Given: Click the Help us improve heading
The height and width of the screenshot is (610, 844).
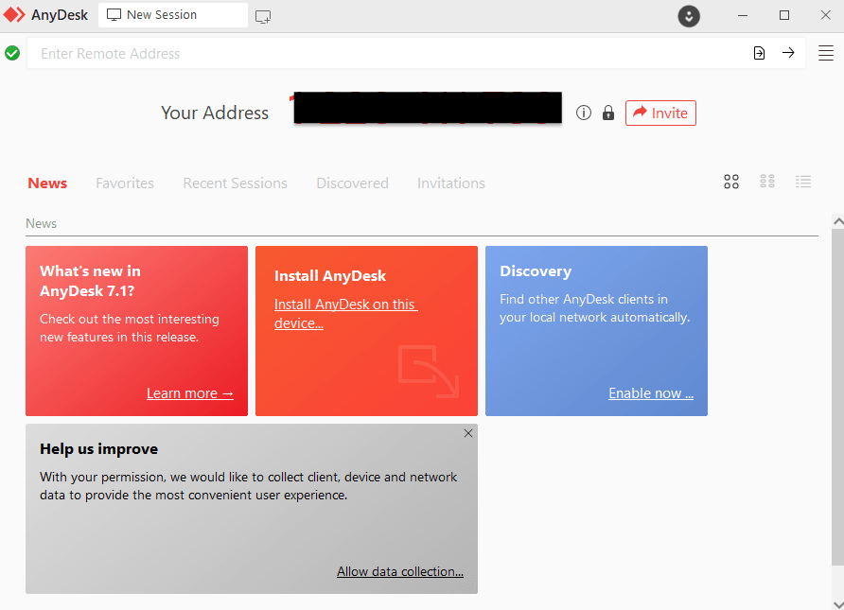Looking at the screenshot, I should [x=99, y=448].
